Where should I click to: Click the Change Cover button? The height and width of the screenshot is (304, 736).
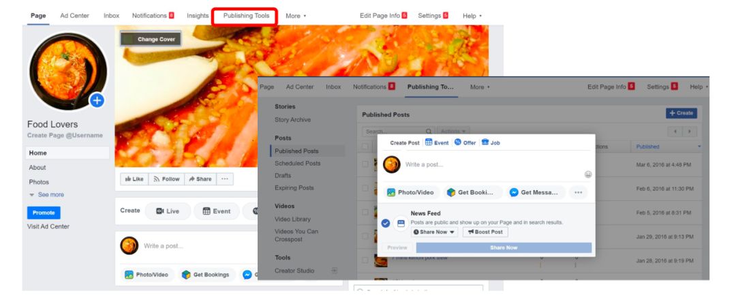pyautogui.click(x=151, y=40)
